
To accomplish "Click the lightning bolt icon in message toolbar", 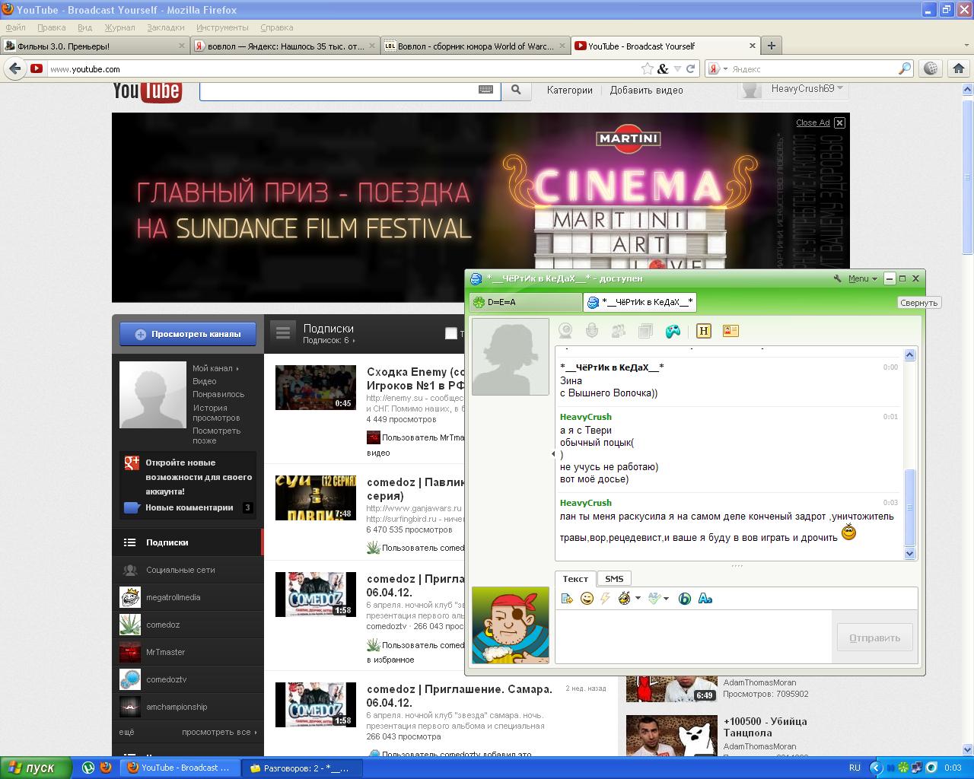I will [606, 599].
